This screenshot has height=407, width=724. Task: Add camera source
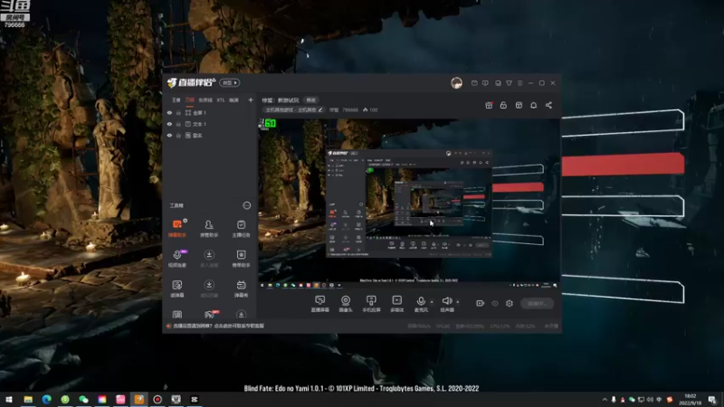[x=346, y=304]
